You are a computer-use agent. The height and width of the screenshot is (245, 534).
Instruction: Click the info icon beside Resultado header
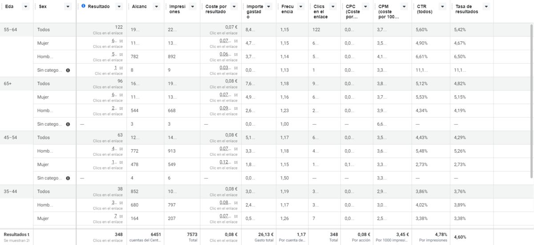[x=84, y=7]
